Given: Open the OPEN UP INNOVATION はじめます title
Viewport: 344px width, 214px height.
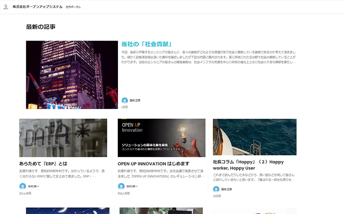Looking at the screenshot, I should (153, 164).
